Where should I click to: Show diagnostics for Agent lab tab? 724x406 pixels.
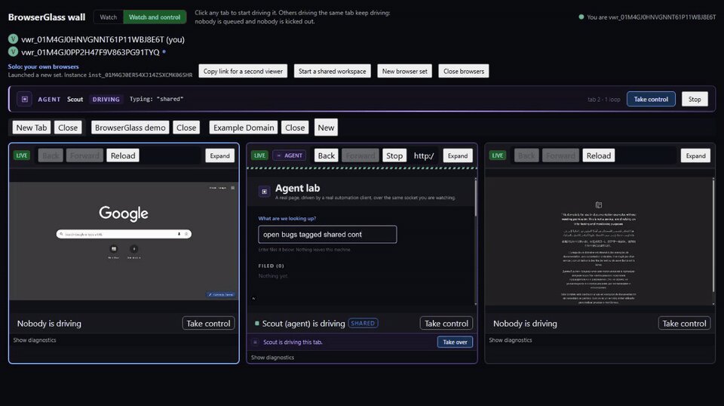pos(272,358)
